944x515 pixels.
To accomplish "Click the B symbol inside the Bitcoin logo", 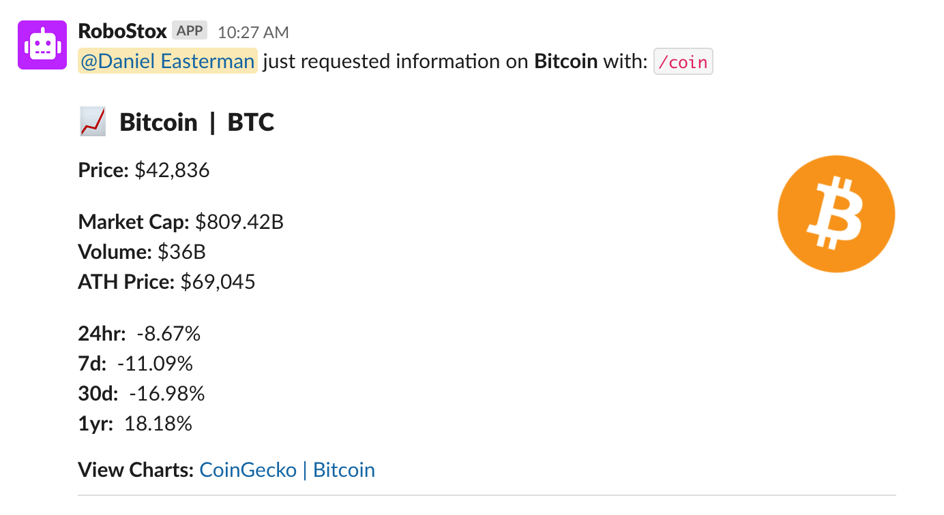I will tap(836, 213).
